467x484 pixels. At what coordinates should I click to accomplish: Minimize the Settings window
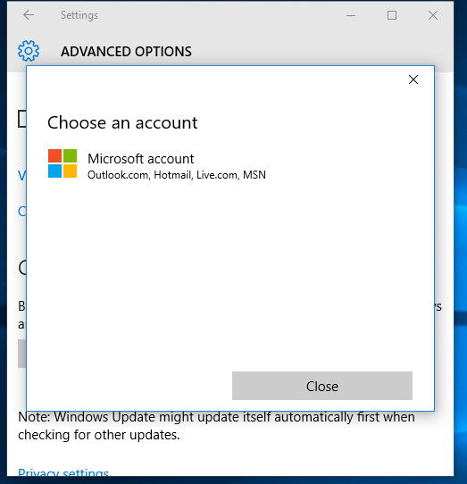[351, 15]
